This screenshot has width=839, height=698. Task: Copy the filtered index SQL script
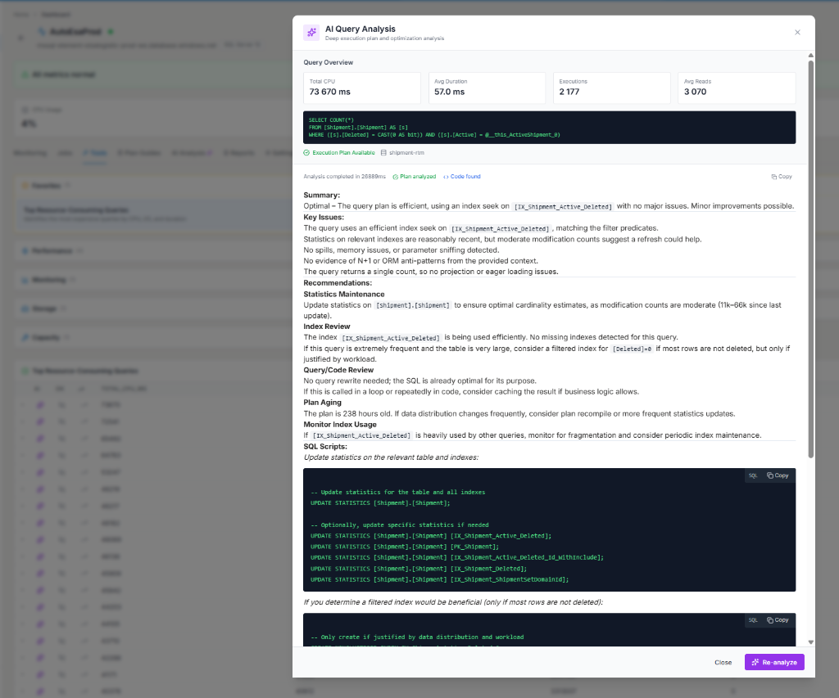coord(778,620)
